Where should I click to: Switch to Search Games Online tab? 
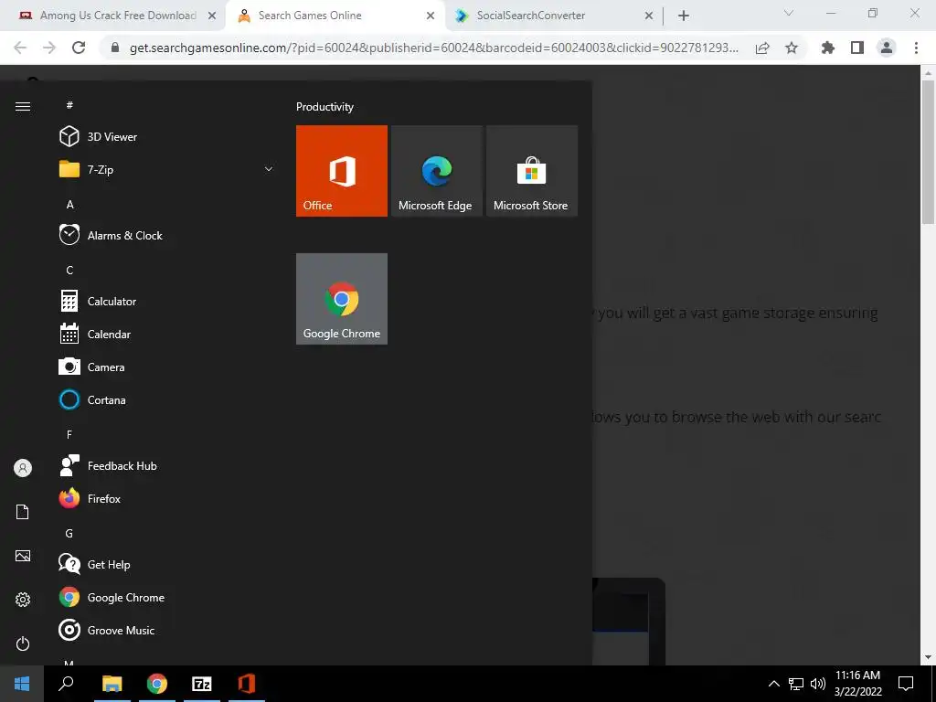[310, 16]
